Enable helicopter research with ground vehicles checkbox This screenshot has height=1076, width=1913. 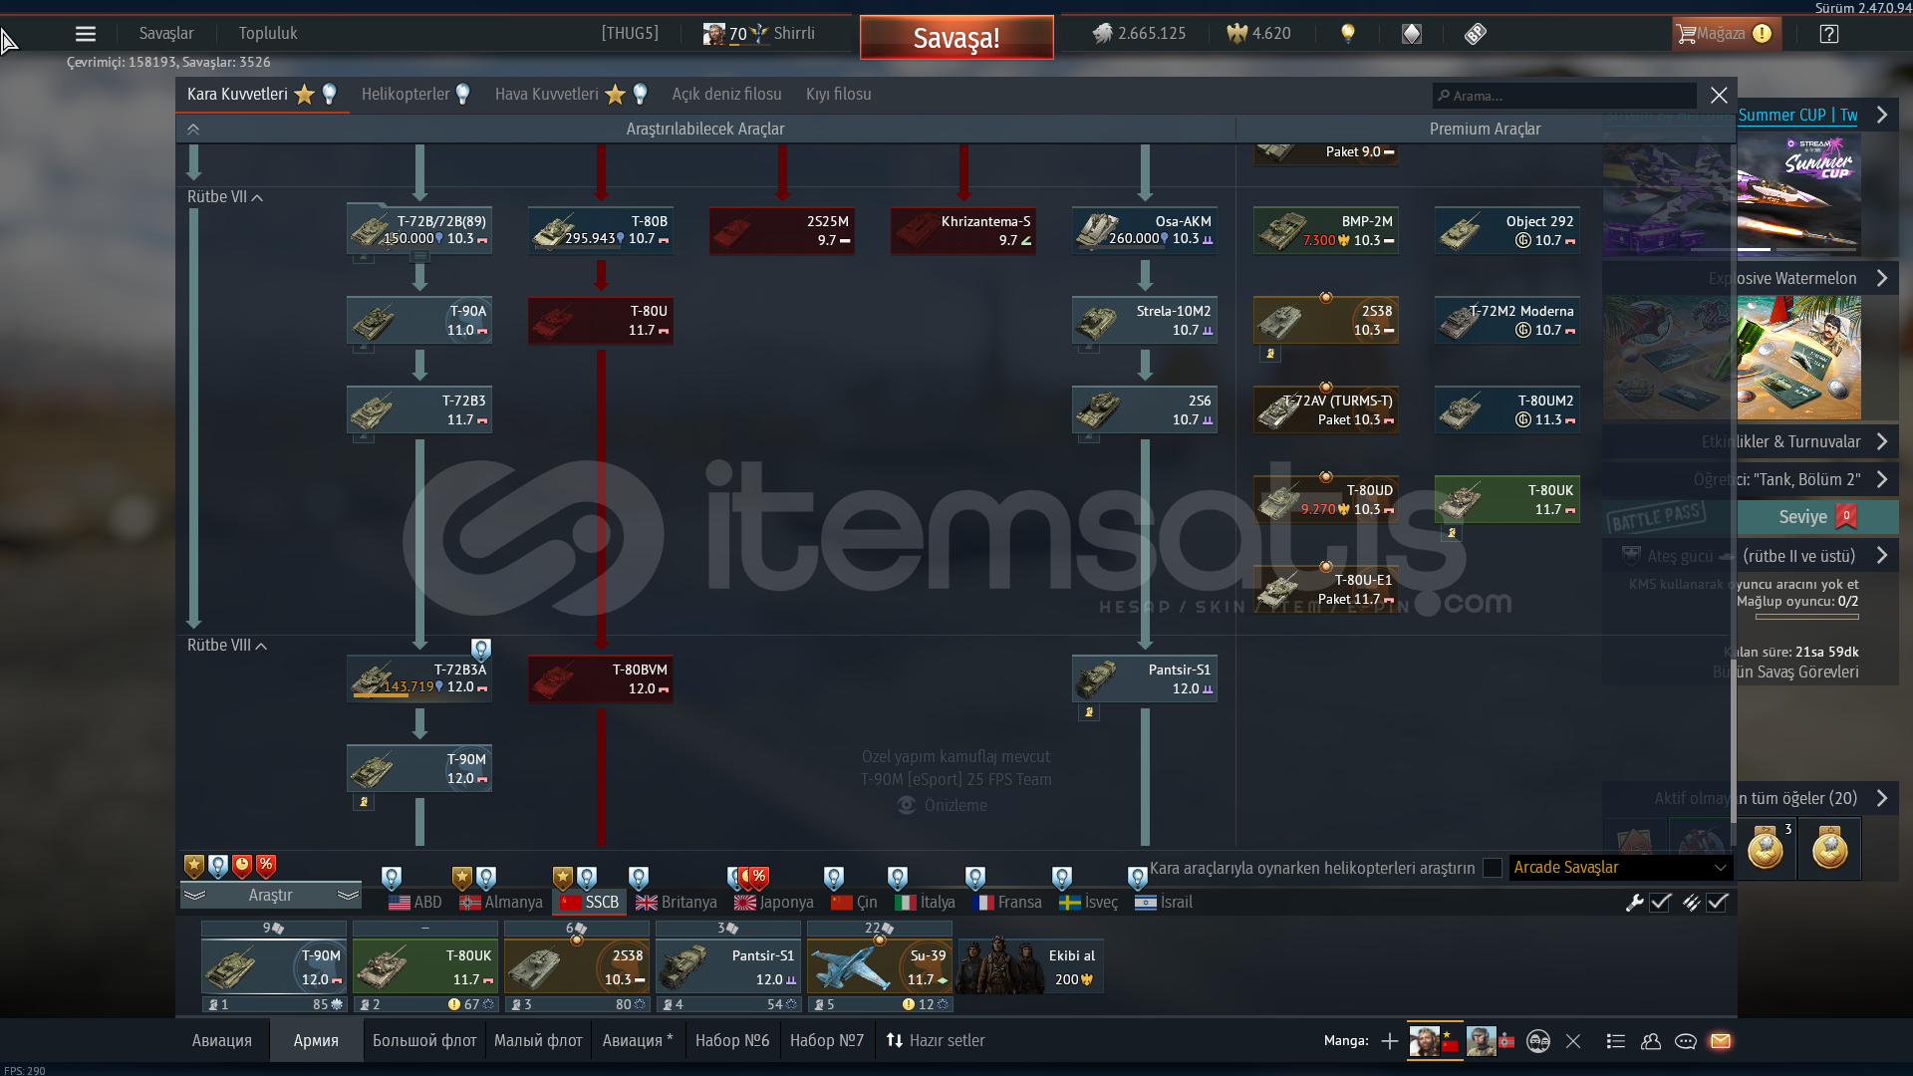pos(1493,868)
